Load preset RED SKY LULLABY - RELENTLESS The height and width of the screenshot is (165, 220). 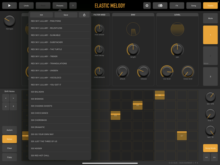pos(60,28)
